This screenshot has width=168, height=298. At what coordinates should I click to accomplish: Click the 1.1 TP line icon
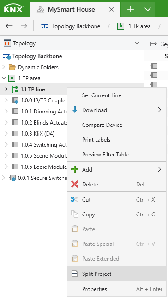(x=15, y=89)
